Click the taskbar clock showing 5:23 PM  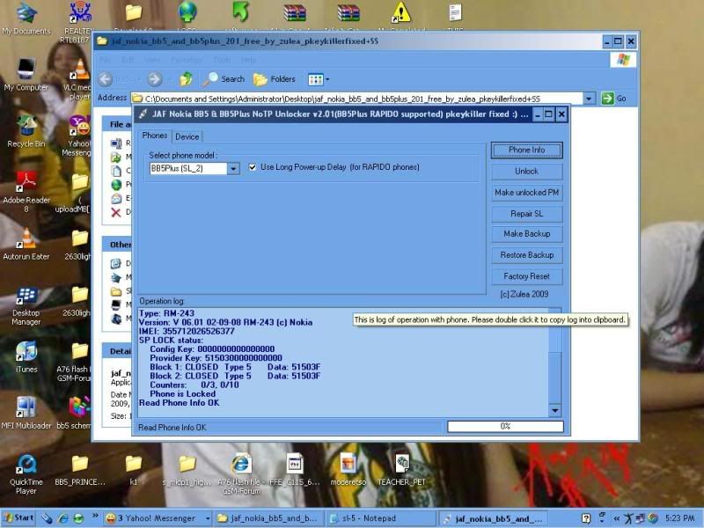[x=679, y=518]
